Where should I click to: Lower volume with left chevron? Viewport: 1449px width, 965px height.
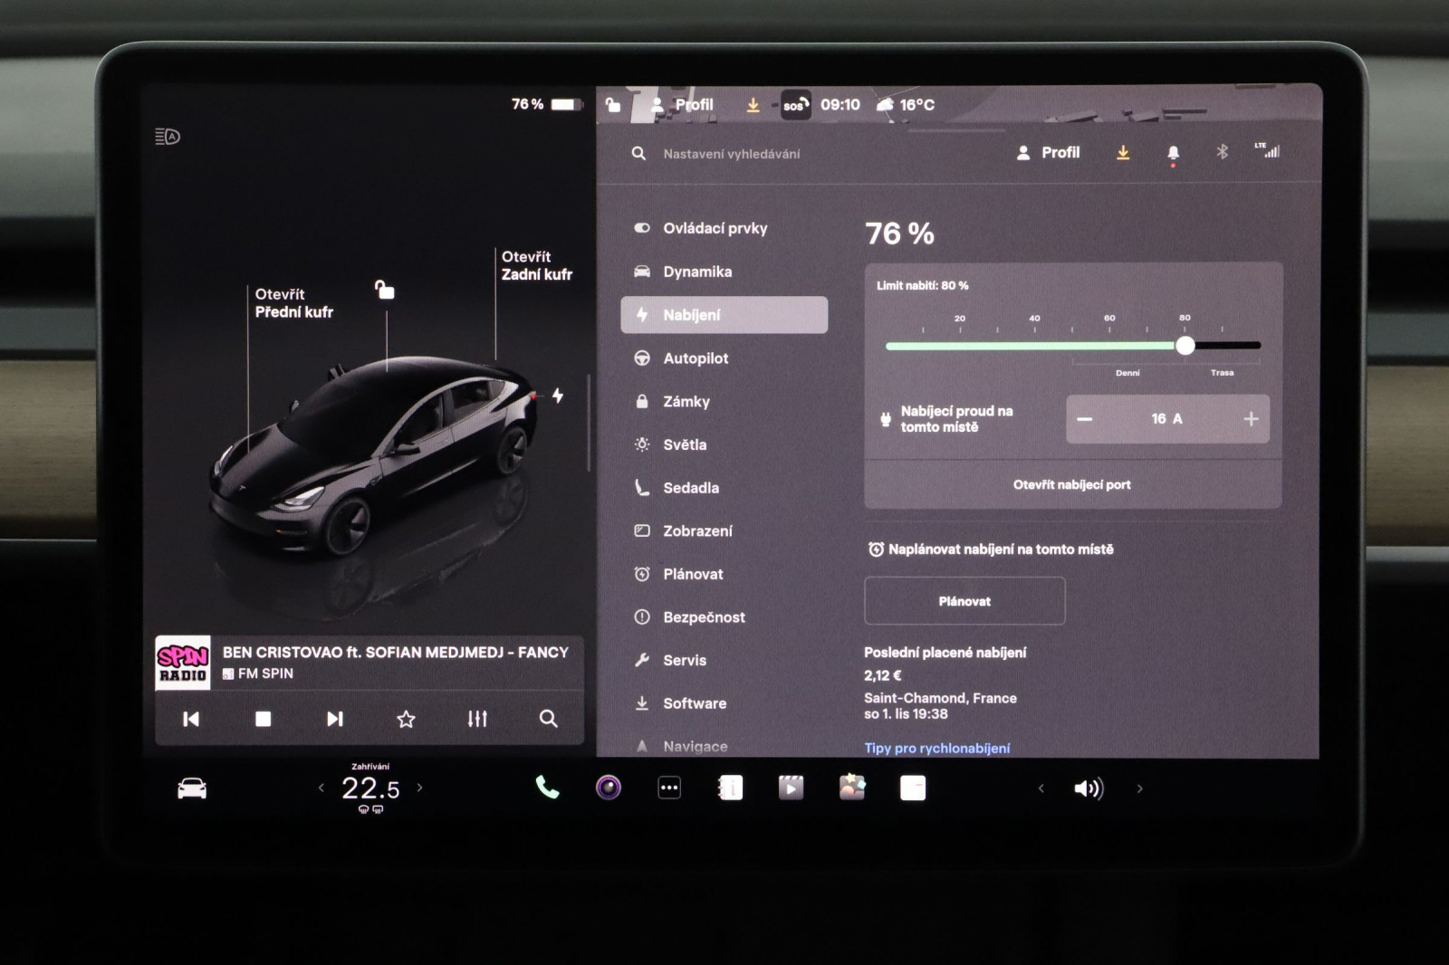pyautogui.click(x=1041, y=788)
